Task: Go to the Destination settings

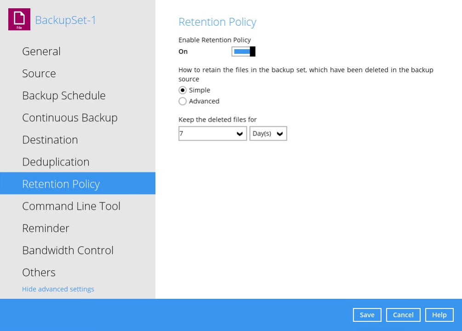Action: tap(50, 140)
